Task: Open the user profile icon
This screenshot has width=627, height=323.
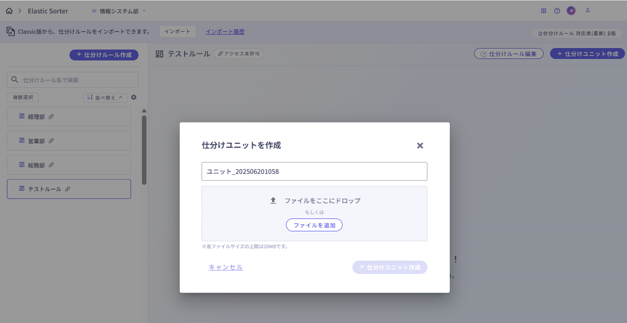Action: tap(588, 10)
